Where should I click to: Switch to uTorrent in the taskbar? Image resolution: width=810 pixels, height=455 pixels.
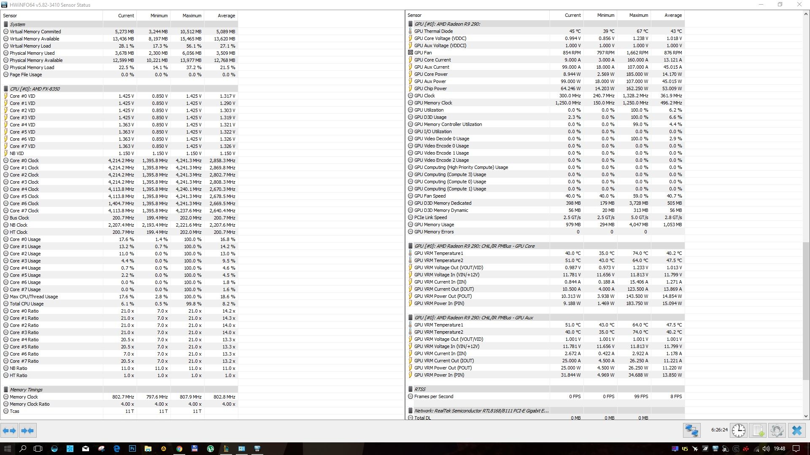click(x=211, y=449)
